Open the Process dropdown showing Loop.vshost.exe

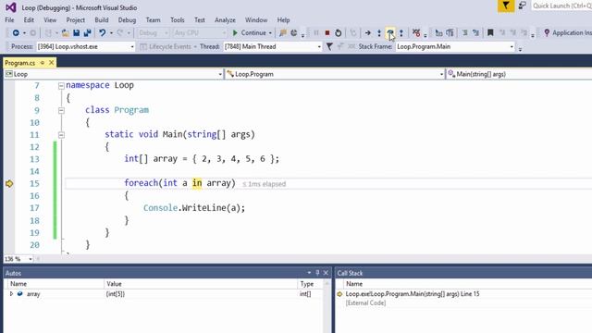click(85, 46)
